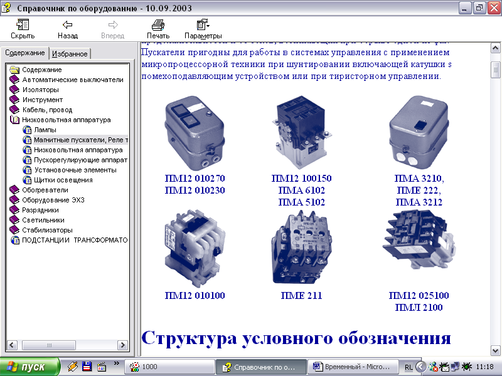Click the tree horizontal scrollbar thumb
Image resolution: width=502 pixels, height=376 pixels.
pyautogui.click(x=49, y=345)
